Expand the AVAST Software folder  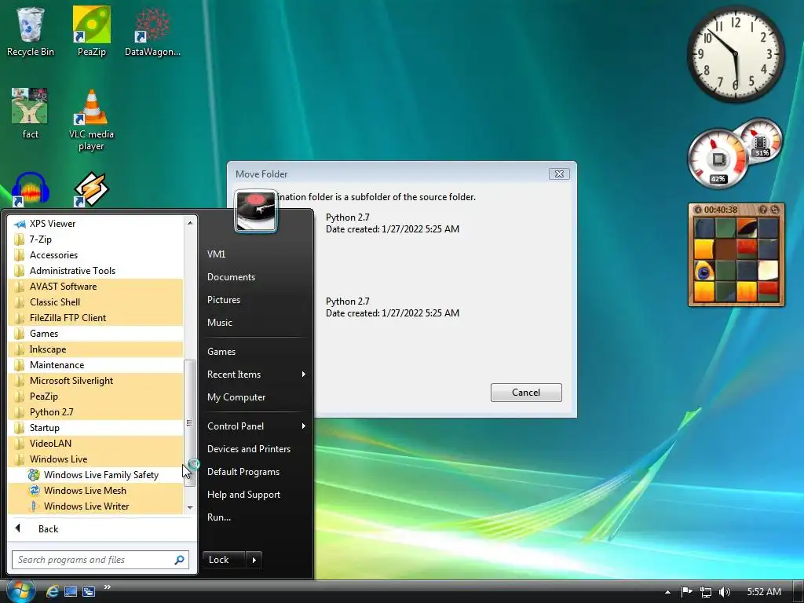pos(95,287)
